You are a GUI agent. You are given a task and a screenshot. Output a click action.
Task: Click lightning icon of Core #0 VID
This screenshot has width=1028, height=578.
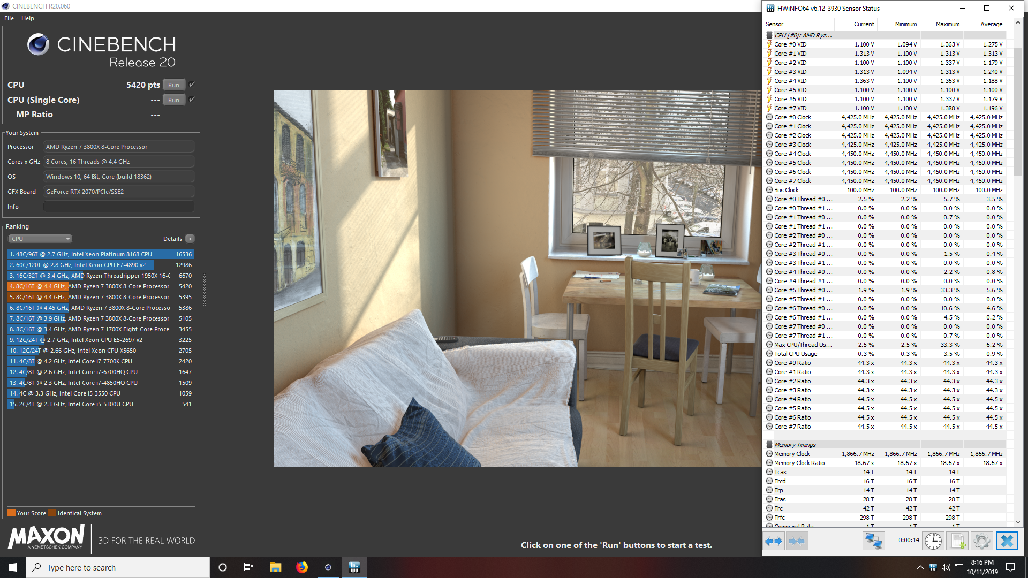[x=769, y=44]
